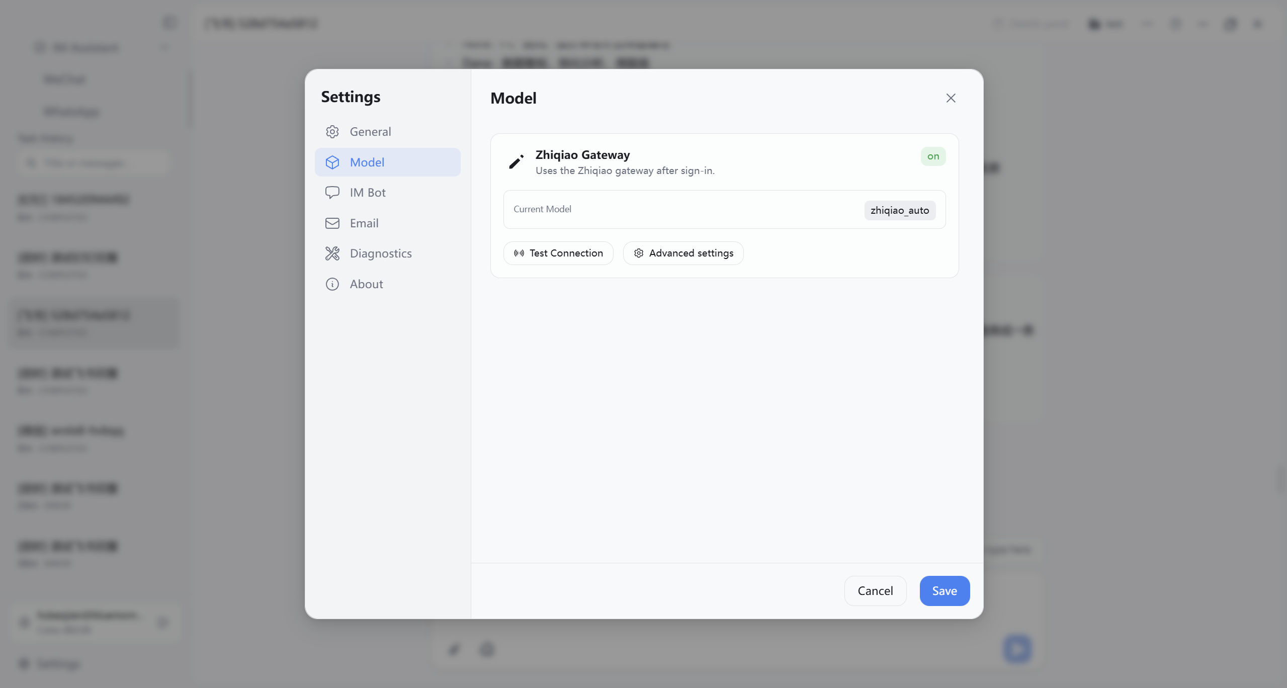Click the gear icon in Advanced settings

(x=638, y=253)
